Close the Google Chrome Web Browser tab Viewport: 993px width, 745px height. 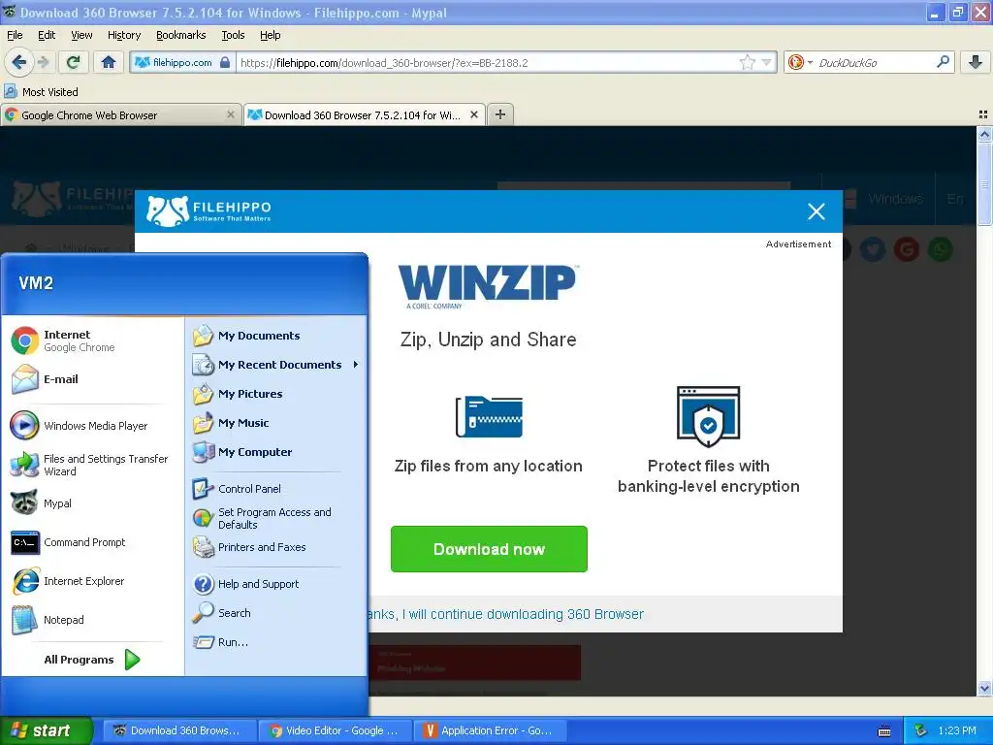coord(231,114)
